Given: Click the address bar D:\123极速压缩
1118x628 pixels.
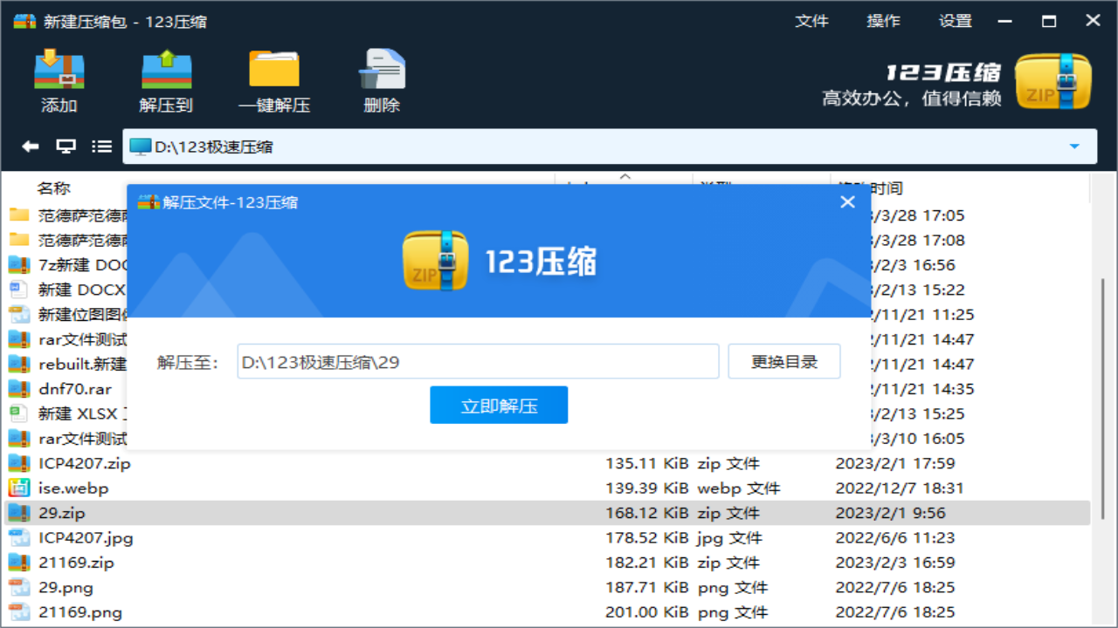Looking at the screenshot, I should (610, 147).
